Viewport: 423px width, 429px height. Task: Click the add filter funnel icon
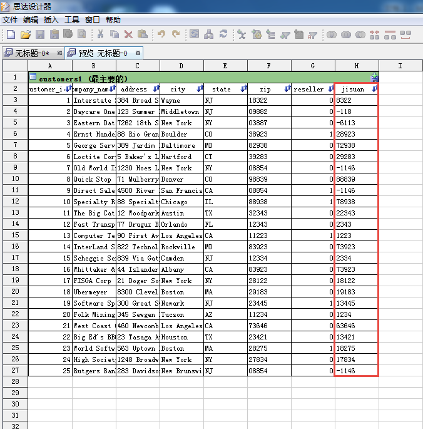point(285,35)
